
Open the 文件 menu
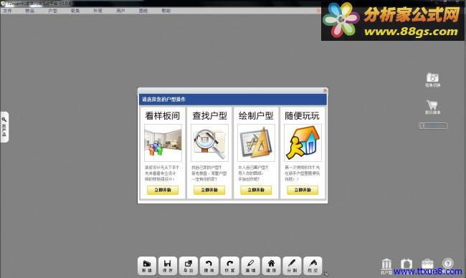click(7, 11)
